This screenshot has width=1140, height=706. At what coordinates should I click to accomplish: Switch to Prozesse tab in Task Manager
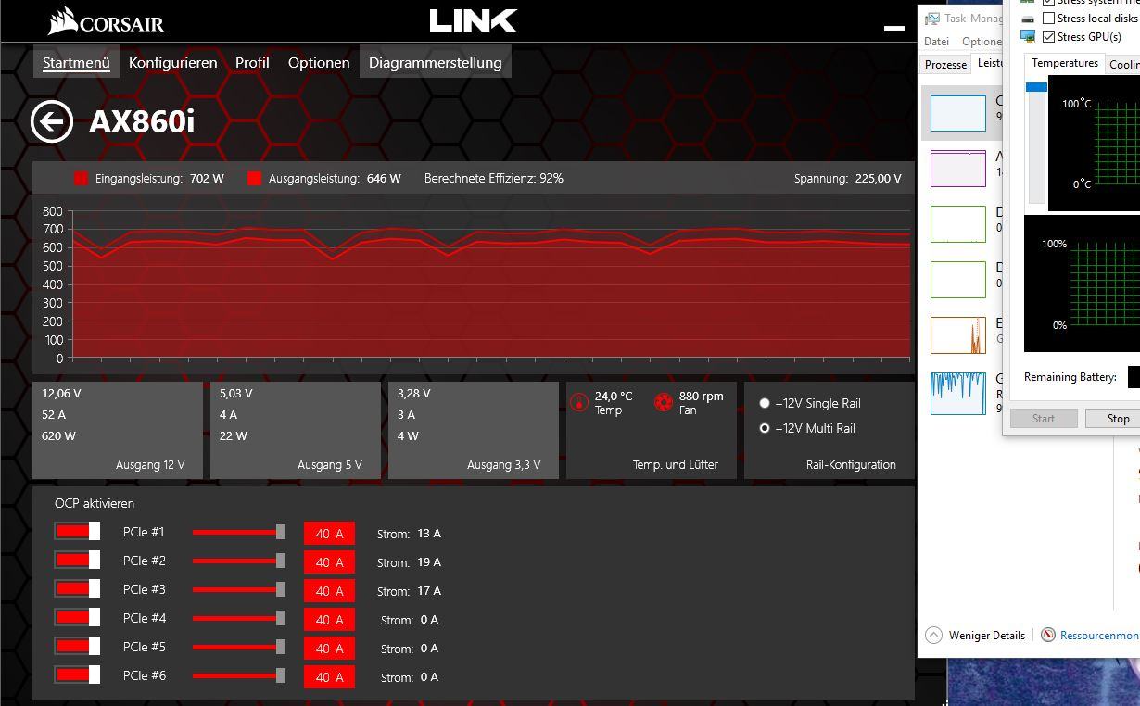pos(945,64)
